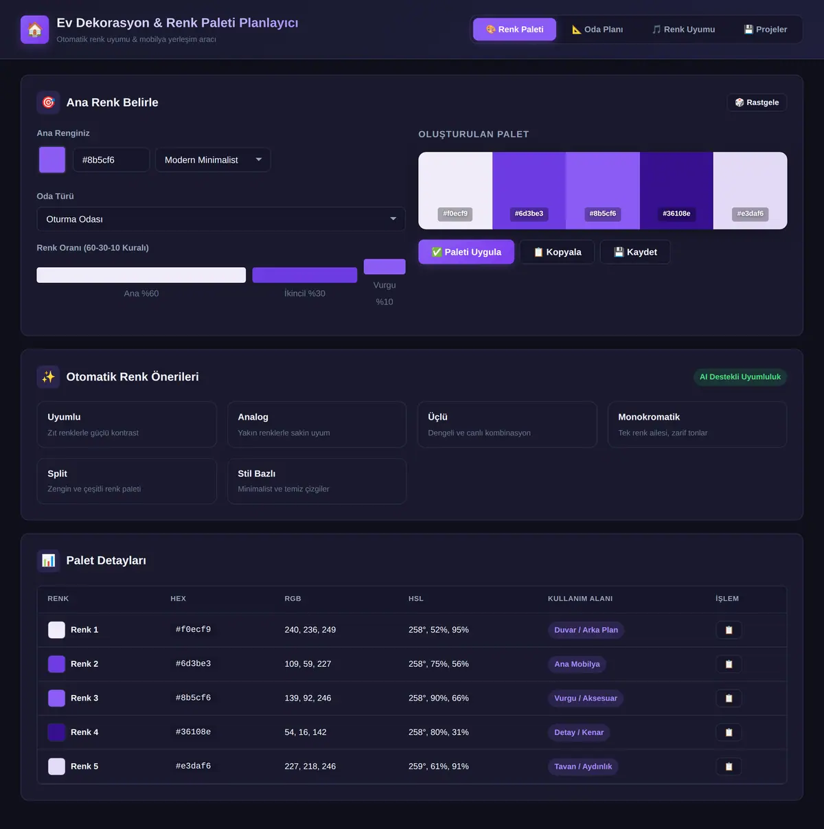Click the Tavan / Aydınlık usage tag
Screen dimensions: 824x829
coord(583,766)
